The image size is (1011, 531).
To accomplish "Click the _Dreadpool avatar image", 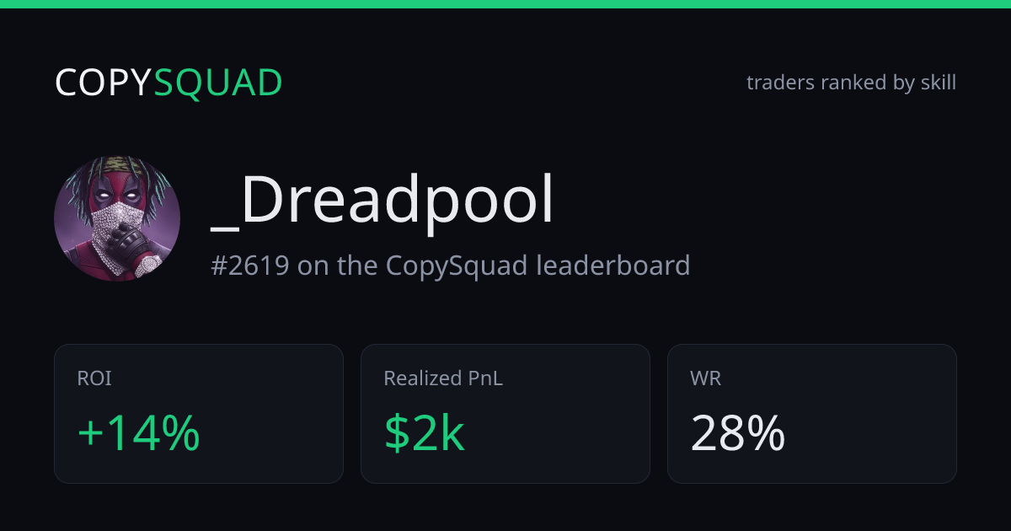I will click(117, 219).
